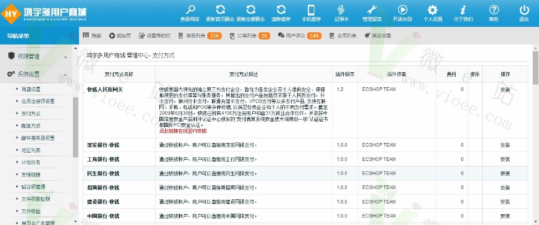Collapse 系统设置 with the minus sign
Viewport: 539px width, 225px height.
pyautogui.click(x=65, y=74)
